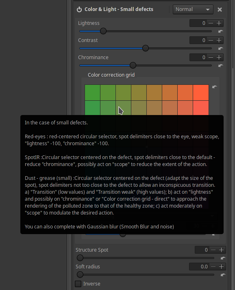The height and width of the screenshot is (290, 235).
Task: Decrease Lightness with minus button
Action: coord(211,23)
